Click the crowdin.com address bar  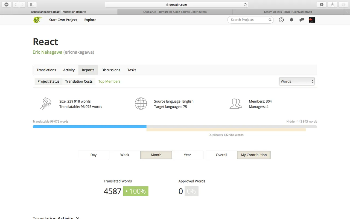click(176, 4)
